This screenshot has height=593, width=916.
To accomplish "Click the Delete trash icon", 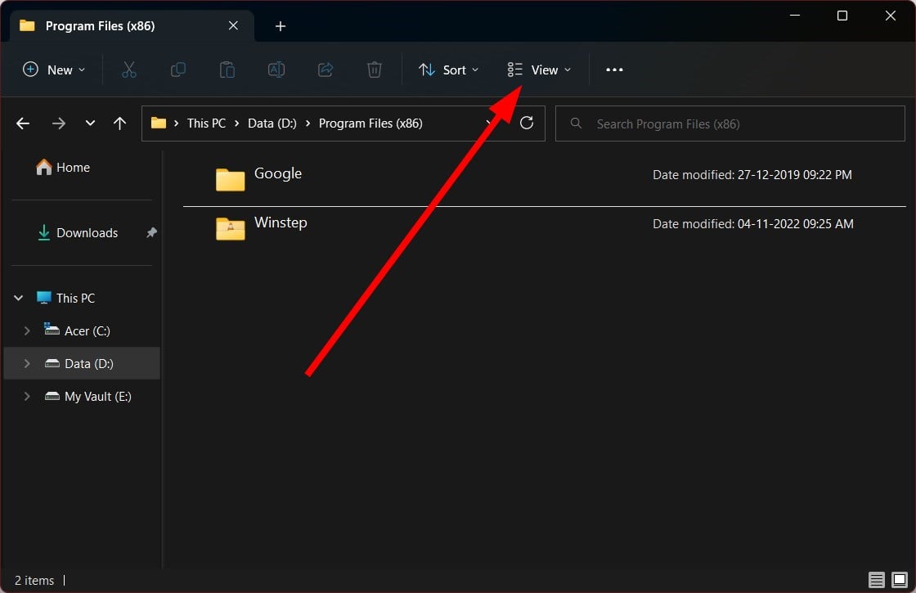I will tap(375, 70).
